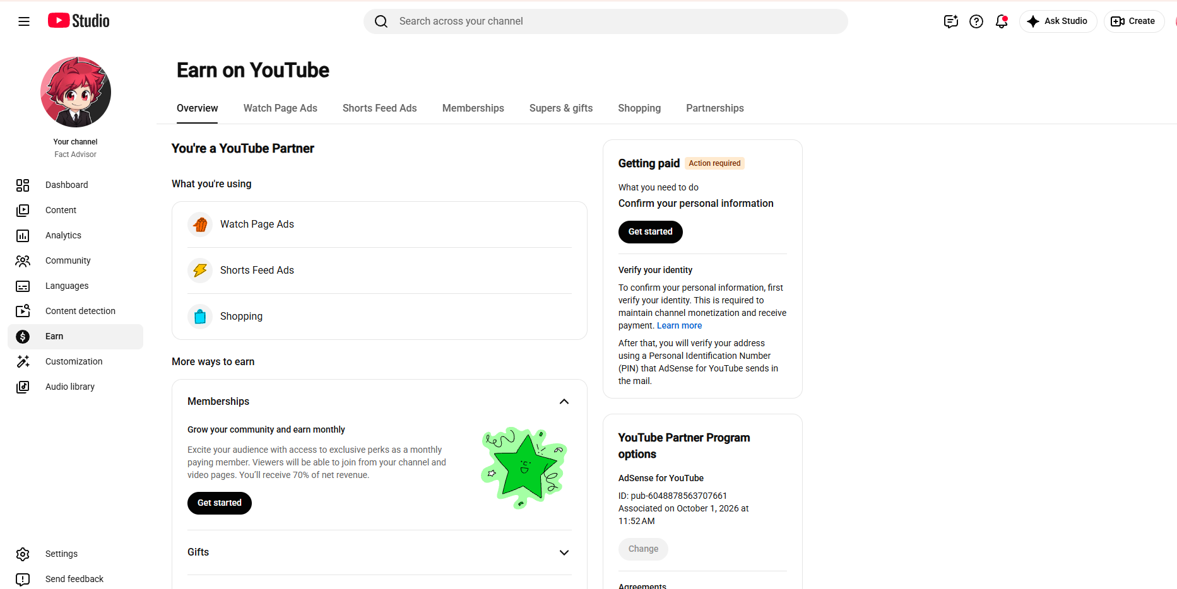Click the Community people icon
The image size is (1177, 589).
[x=23, y=260]
